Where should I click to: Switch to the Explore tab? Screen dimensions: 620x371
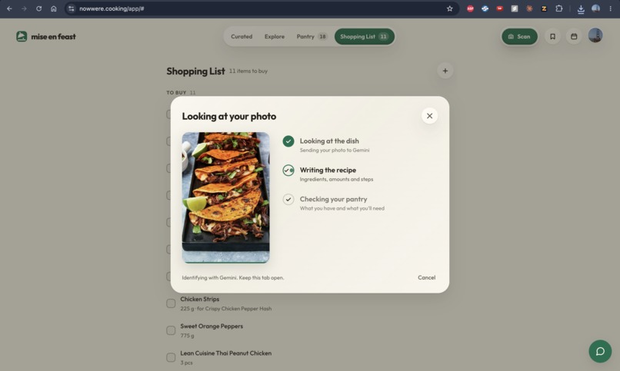[275, 36]
